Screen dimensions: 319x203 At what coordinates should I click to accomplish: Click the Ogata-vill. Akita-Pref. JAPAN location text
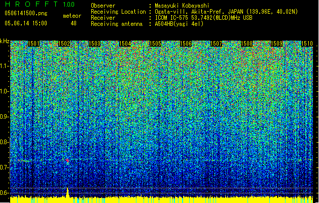(x=226, y=12)
